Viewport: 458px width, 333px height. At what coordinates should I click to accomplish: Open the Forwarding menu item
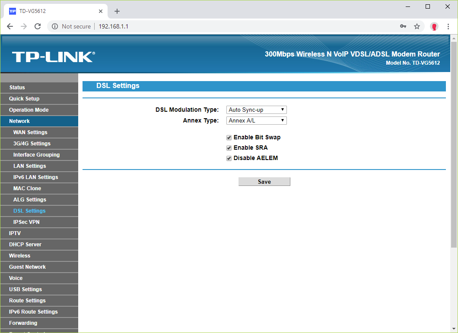pyautogui.click(x=39, y=323)
